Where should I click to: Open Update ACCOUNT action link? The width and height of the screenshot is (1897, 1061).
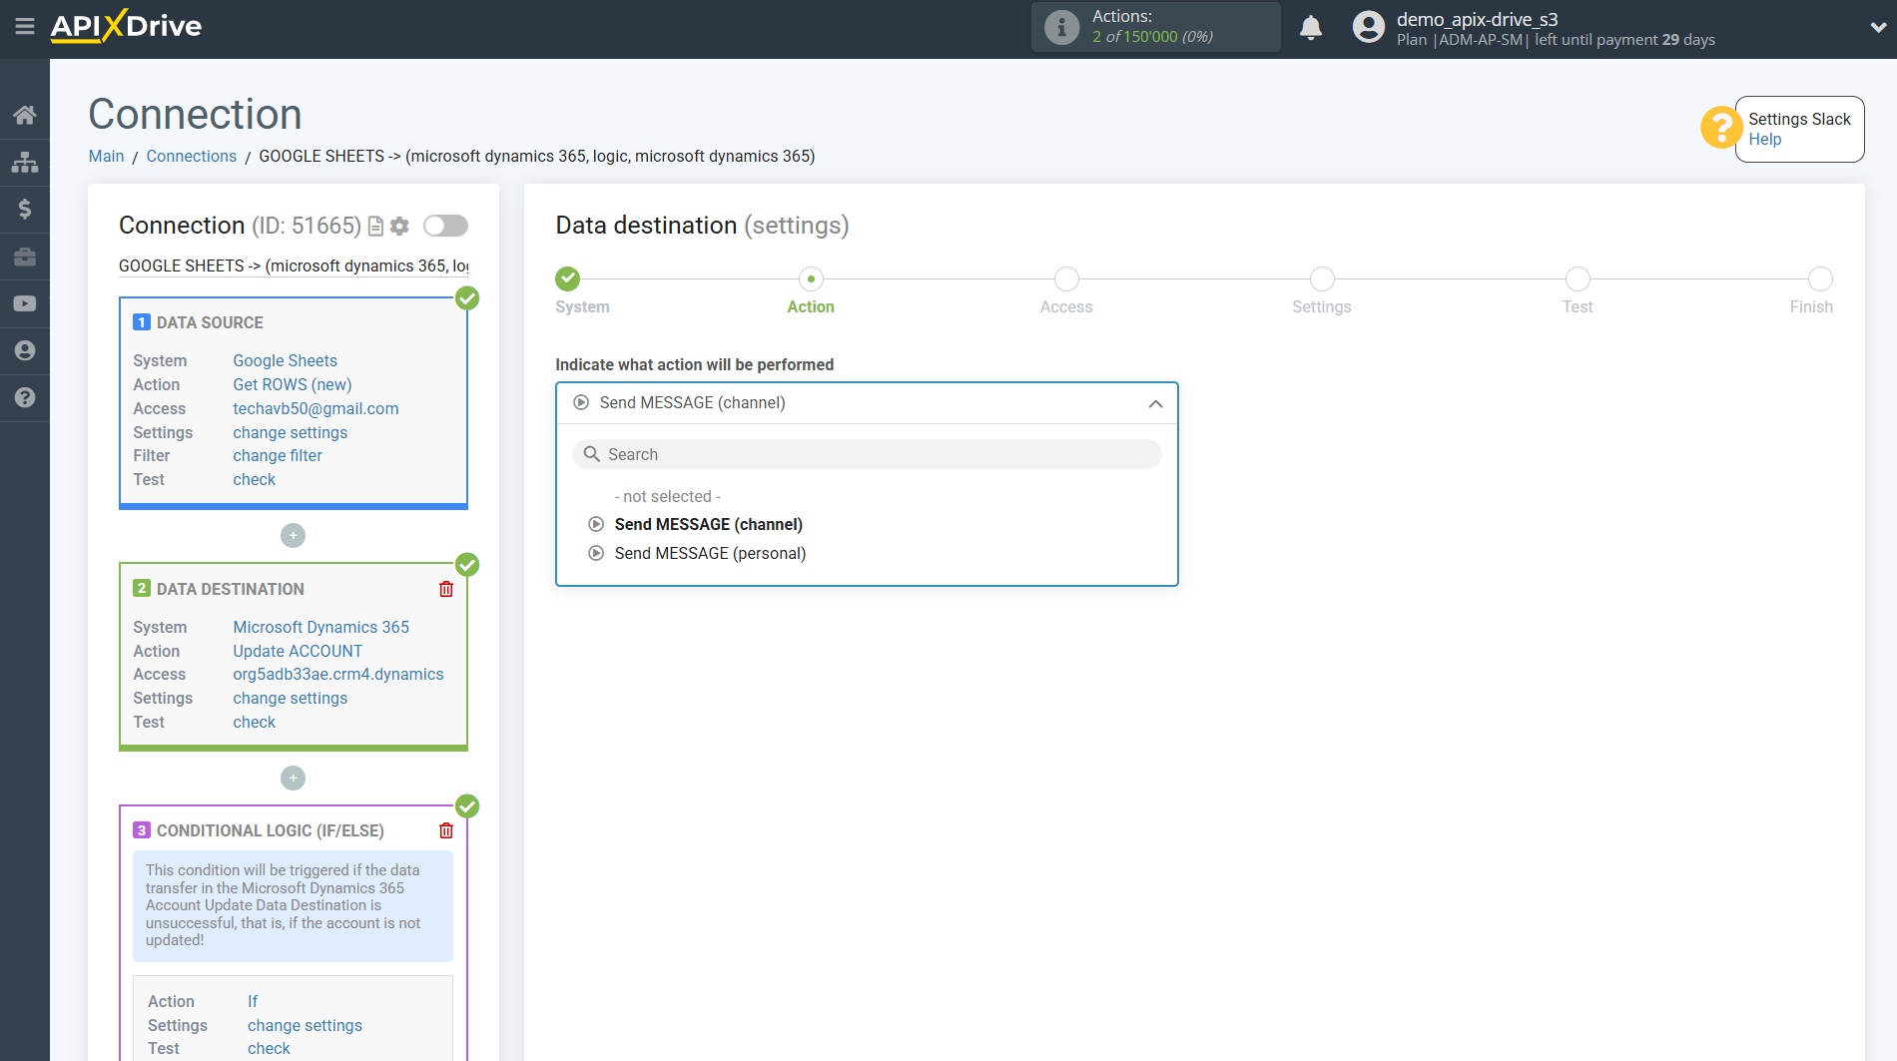(298, 651)
